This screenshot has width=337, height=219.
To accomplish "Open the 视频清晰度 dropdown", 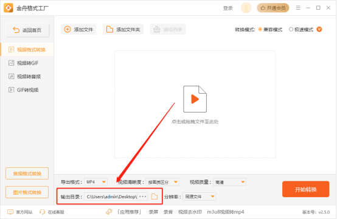I will [162, 182].
